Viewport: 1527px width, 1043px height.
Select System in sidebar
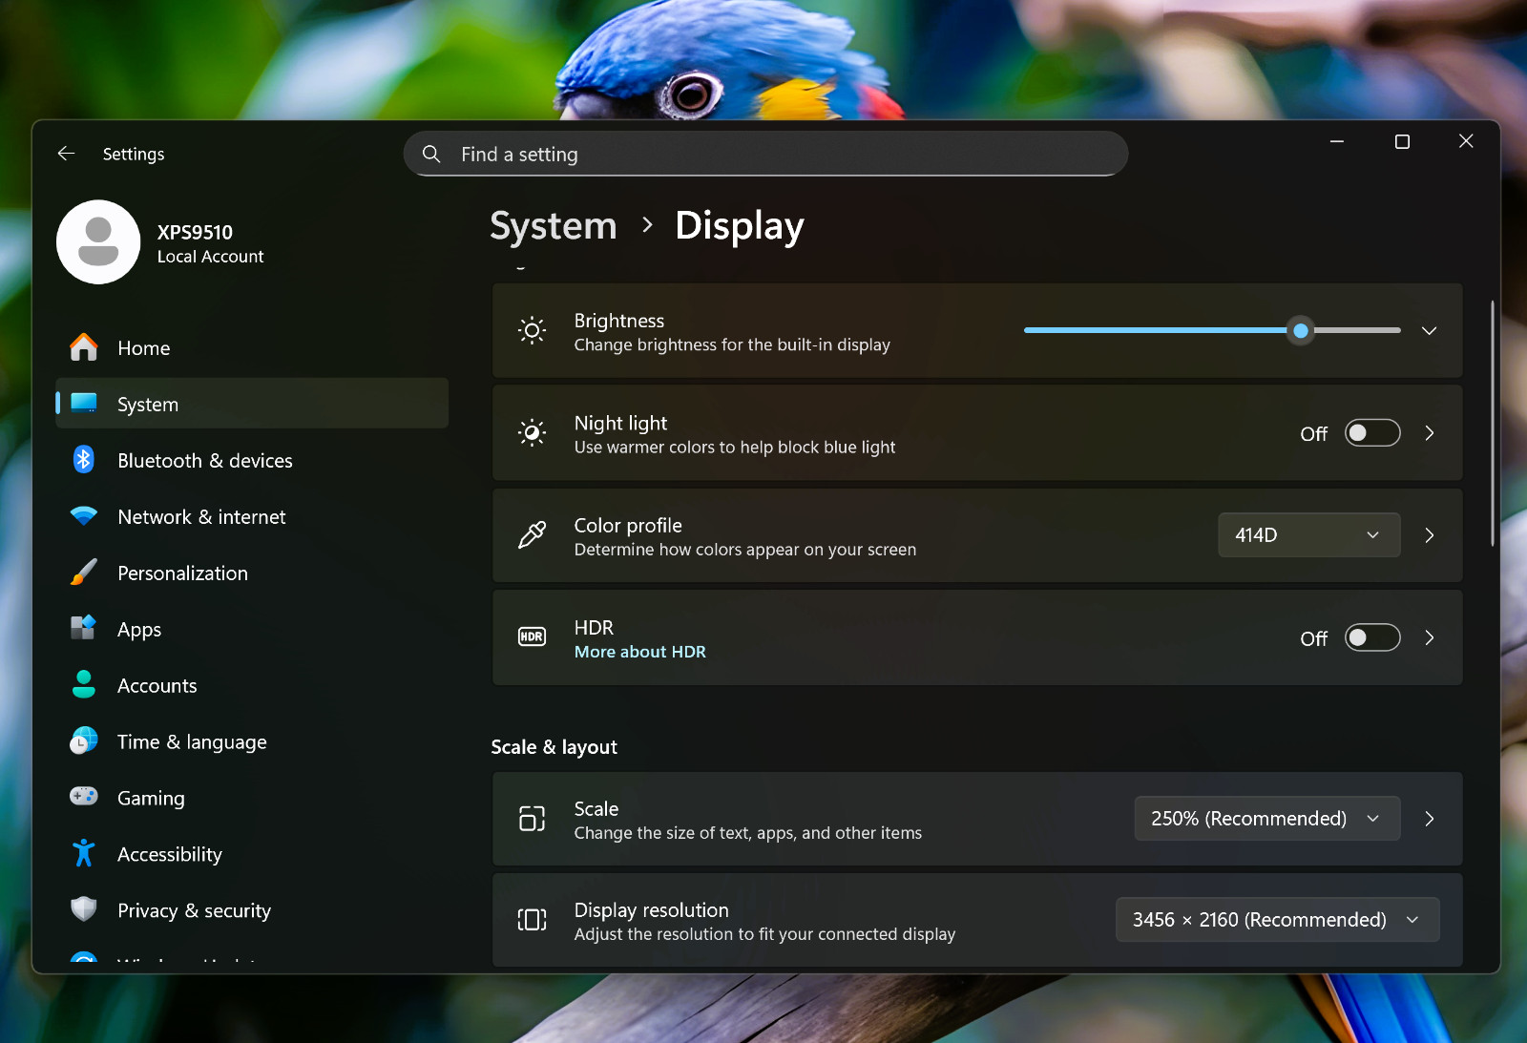pos(252,404)
